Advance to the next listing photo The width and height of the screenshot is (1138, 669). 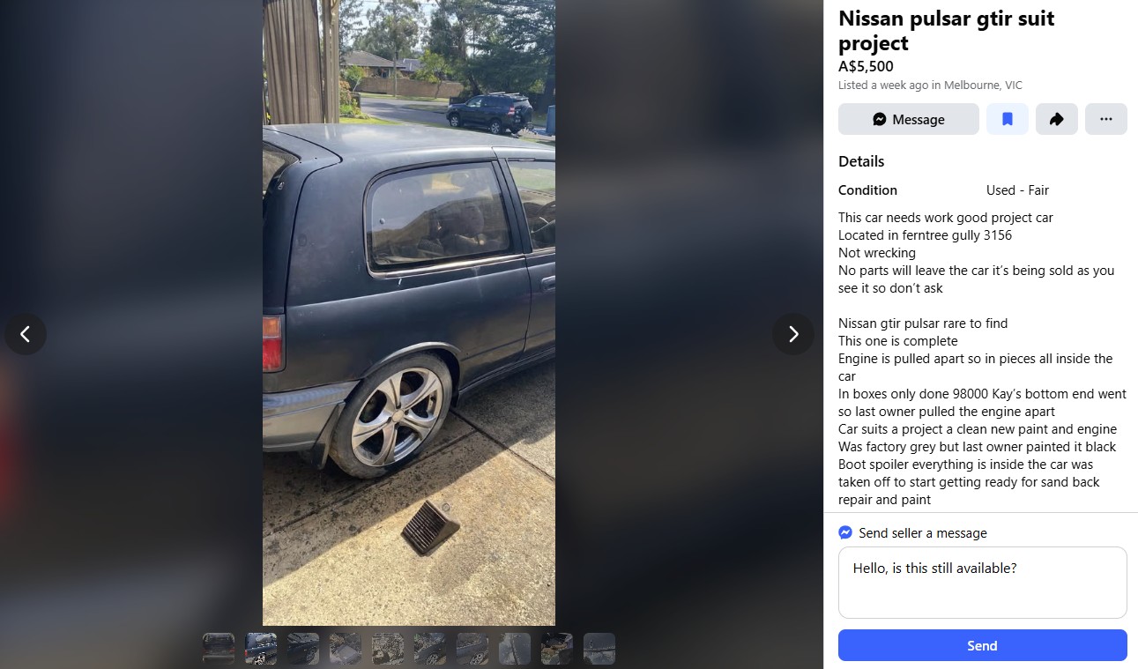click(793, 334)
